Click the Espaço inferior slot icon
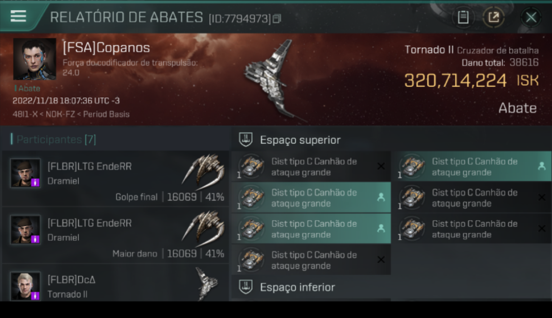552x318 pixels. tap(246, 287)
